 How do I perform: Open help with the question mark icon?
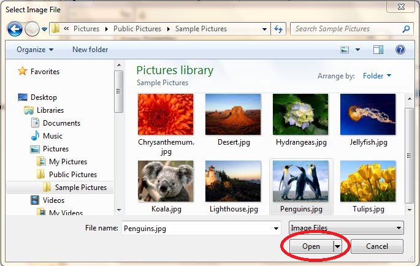[x=400, y=50]
